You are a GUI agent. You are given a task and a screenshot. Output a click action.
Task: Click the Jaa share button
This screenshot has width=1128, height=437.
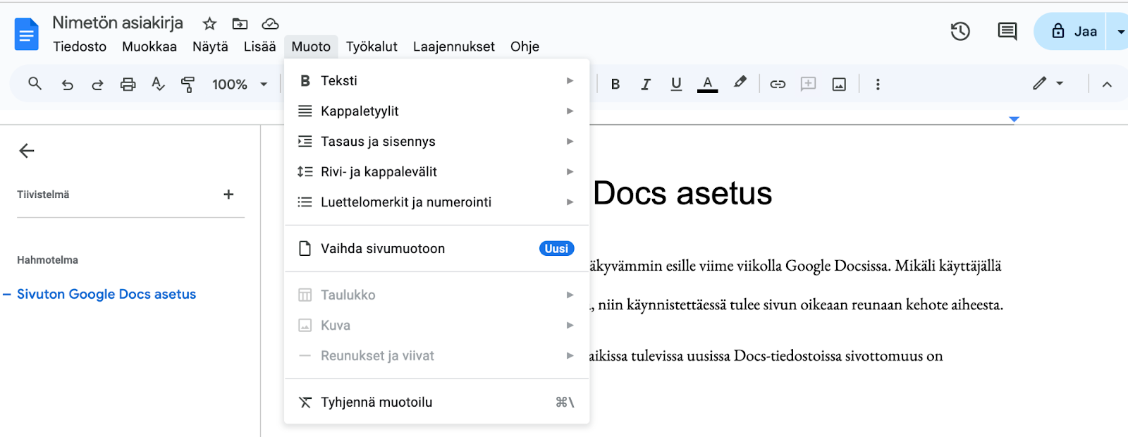[x=1074, y=32]
